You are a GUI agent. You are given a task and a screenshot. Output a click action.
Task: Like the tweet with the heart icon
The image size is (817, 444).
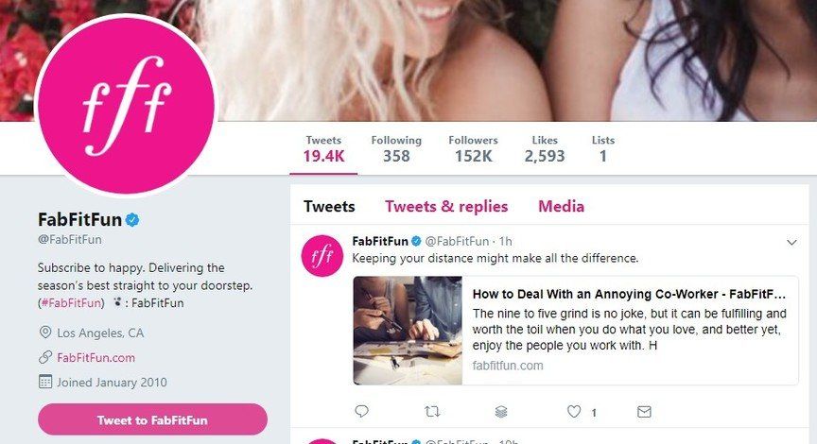[574, 412]
